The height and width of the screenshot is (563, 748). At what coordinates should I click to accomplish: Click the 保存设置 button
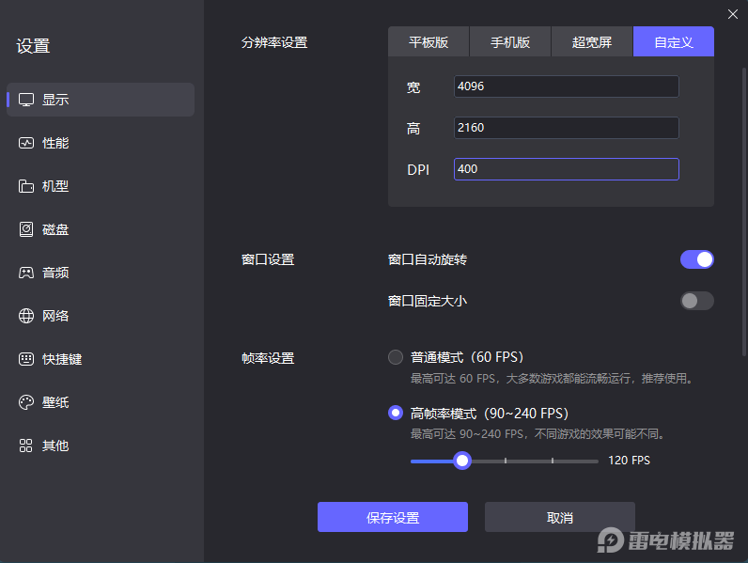tap(393, 517)
